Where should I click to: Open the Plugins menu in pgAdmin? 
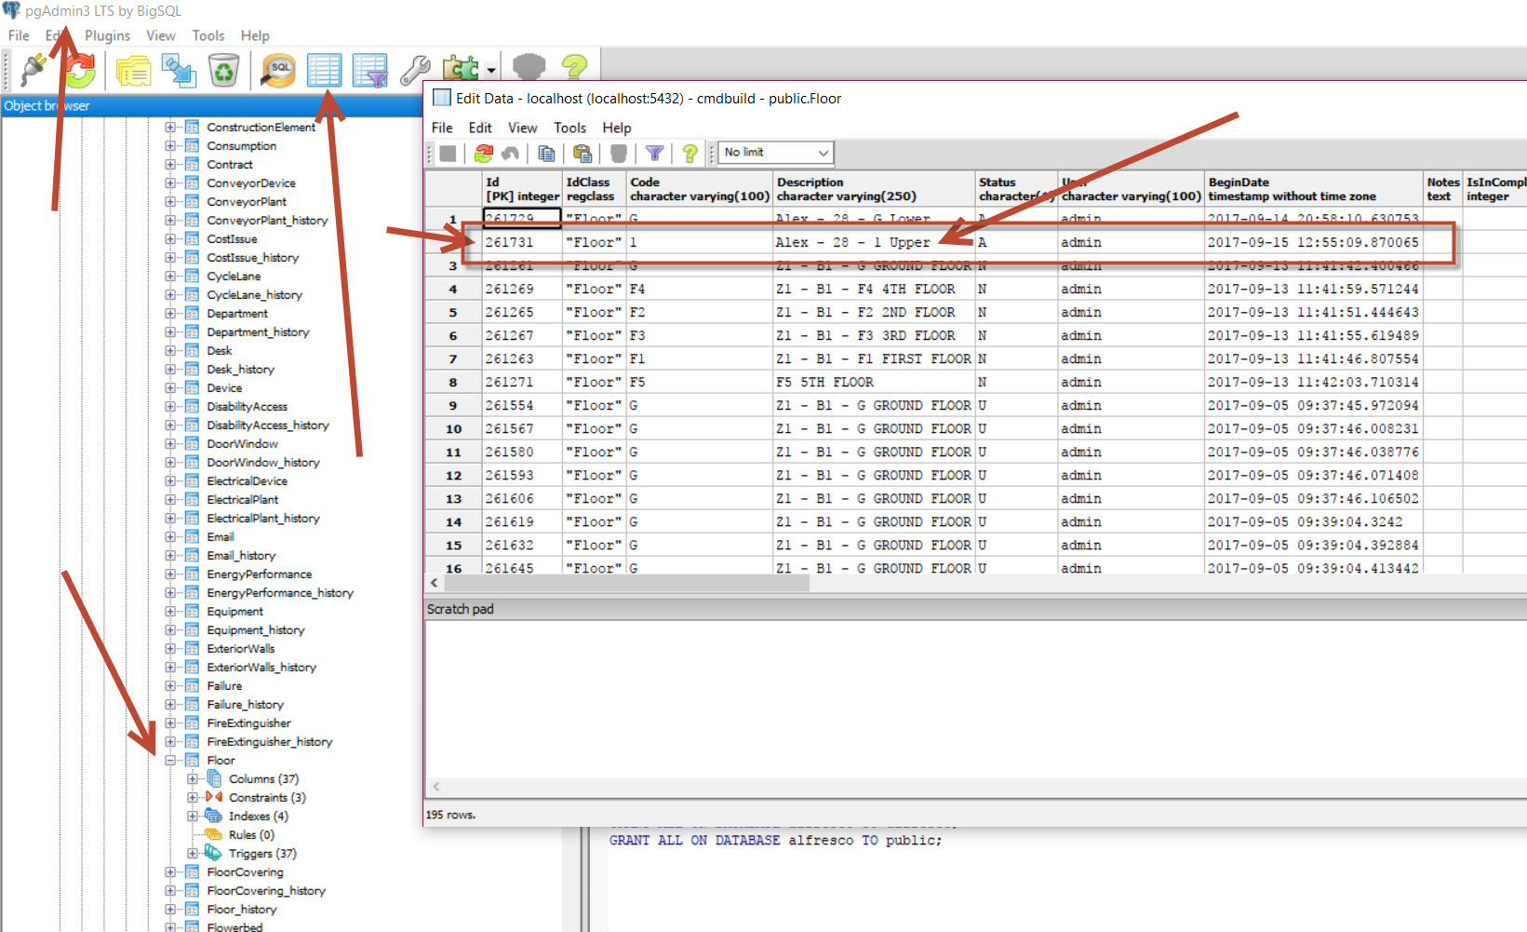(x=107, y=35)
